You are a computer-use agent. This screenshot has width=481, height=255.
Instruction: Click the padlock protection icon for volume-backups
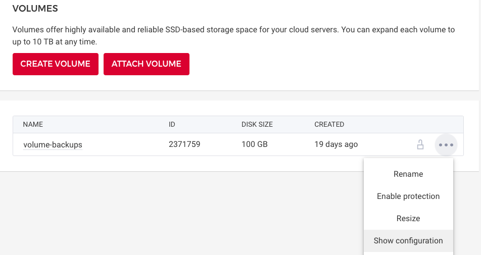click(420, 145)
